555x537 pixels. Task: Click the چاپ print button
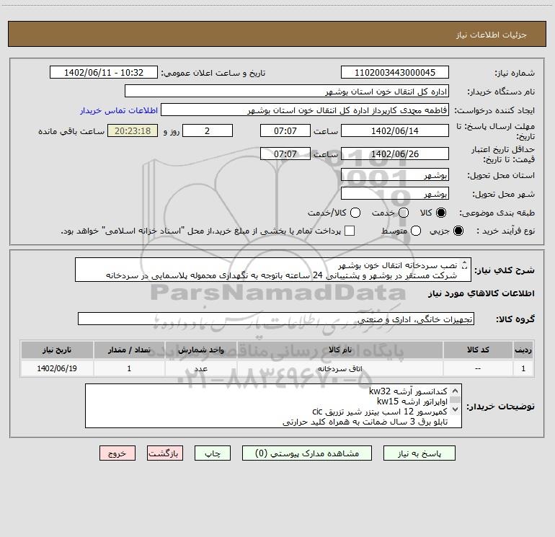tap(213, 453)
